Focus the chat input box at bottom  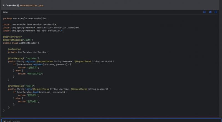pyautogui.click(x=111, y=121)
